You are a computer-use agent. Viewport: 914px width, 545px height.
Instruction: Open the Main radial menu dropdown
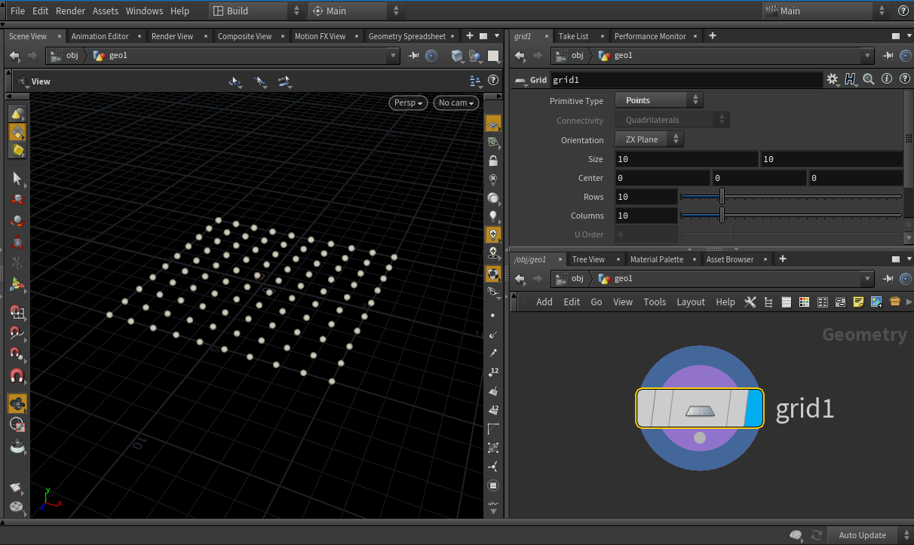click(354, 11)
